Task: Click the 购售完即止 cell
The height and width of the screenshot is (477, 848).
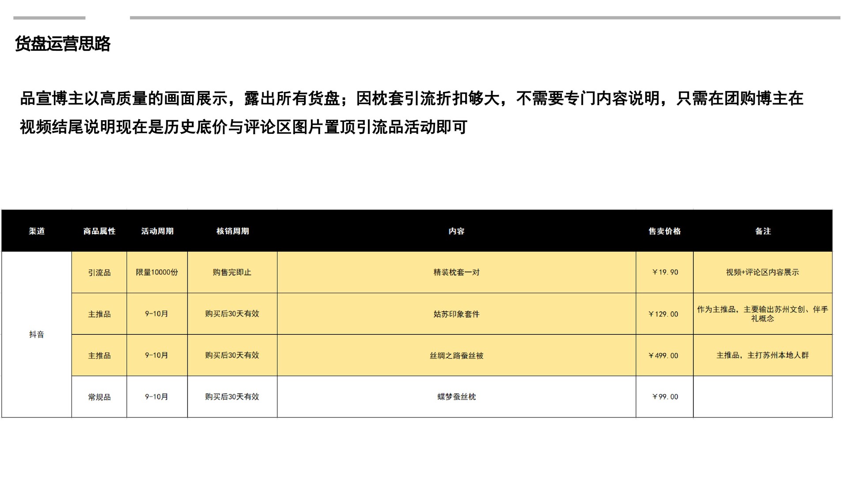Action: (x=232, y=273)
